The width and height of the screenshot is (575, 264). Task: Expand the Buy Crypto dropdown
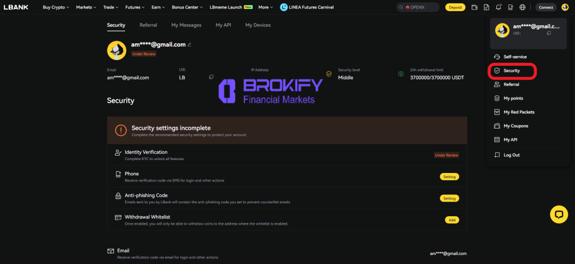[56, 7]
